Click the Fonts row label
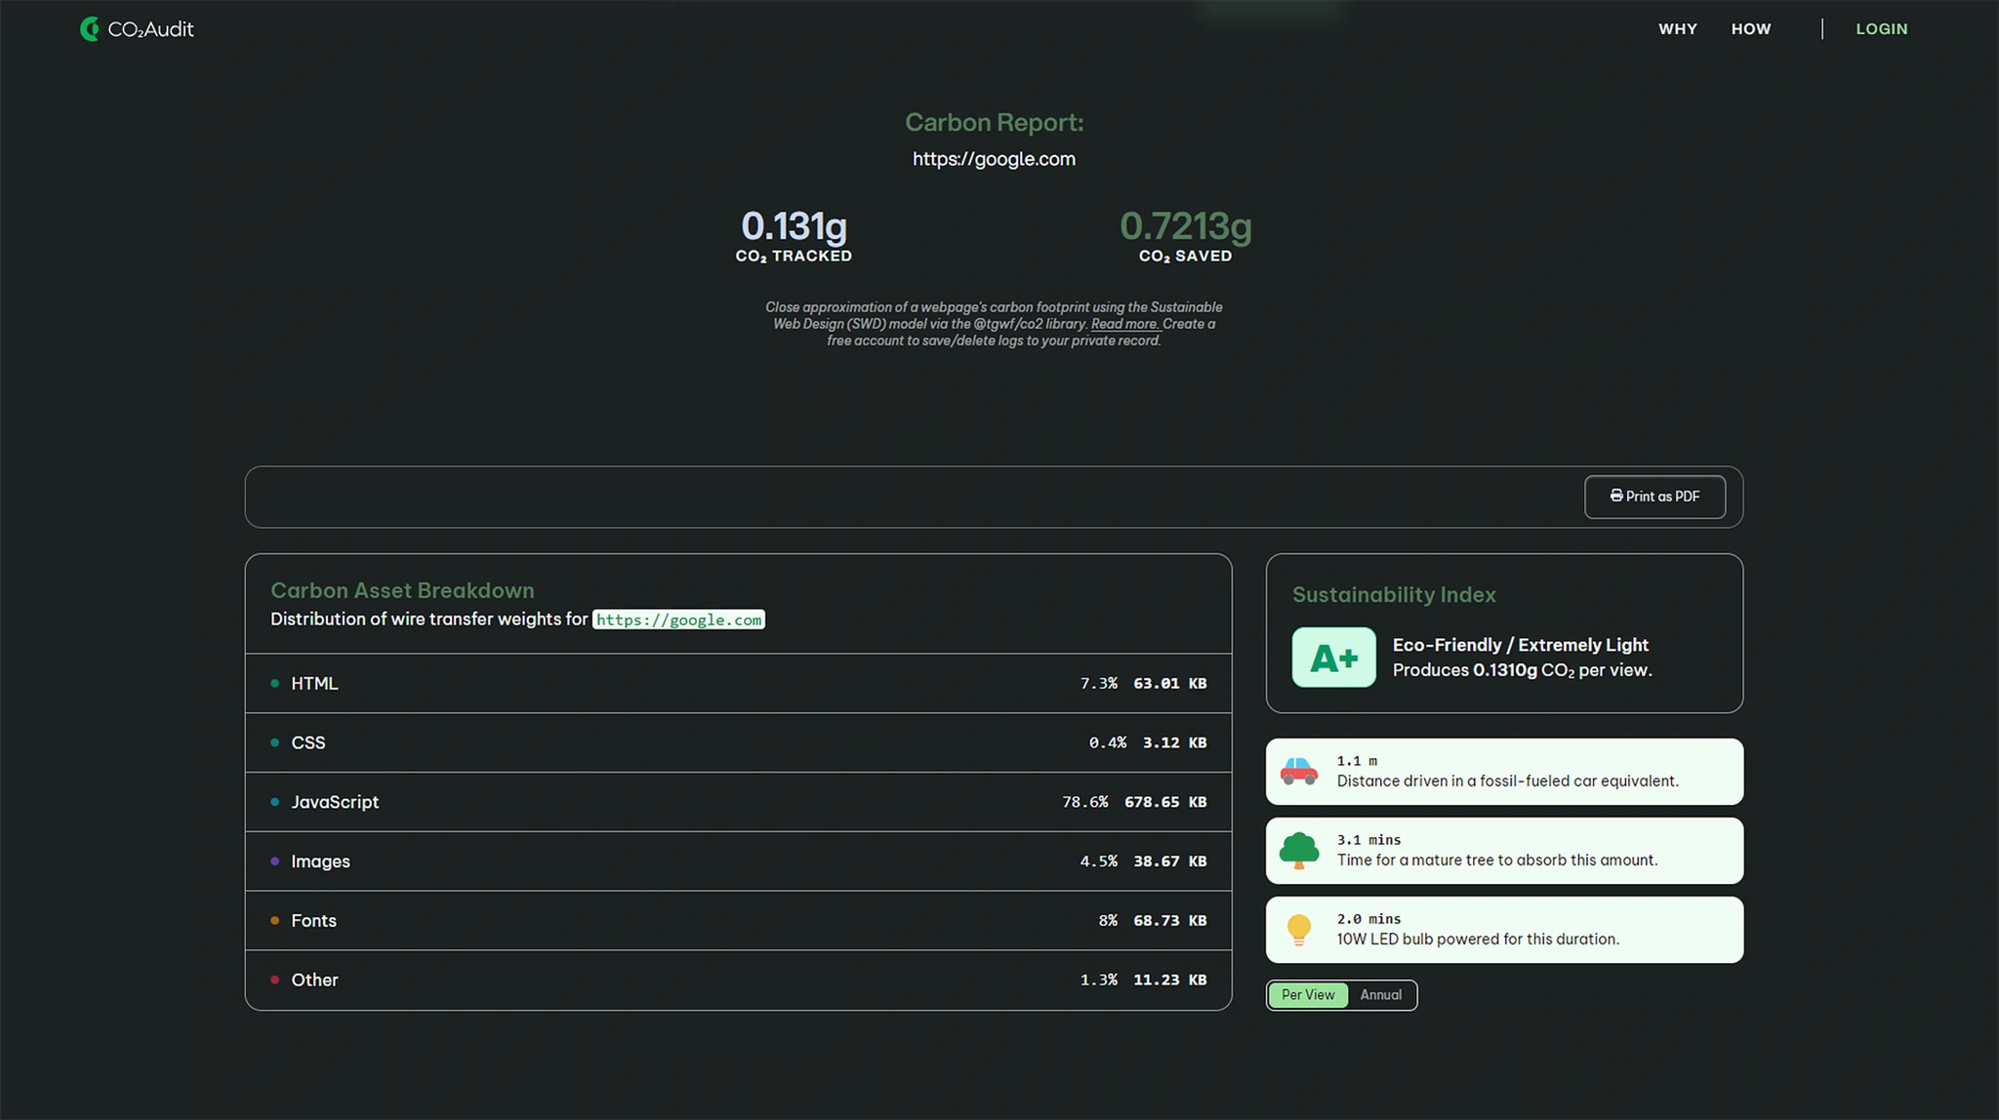 click(x=313, y=921)
